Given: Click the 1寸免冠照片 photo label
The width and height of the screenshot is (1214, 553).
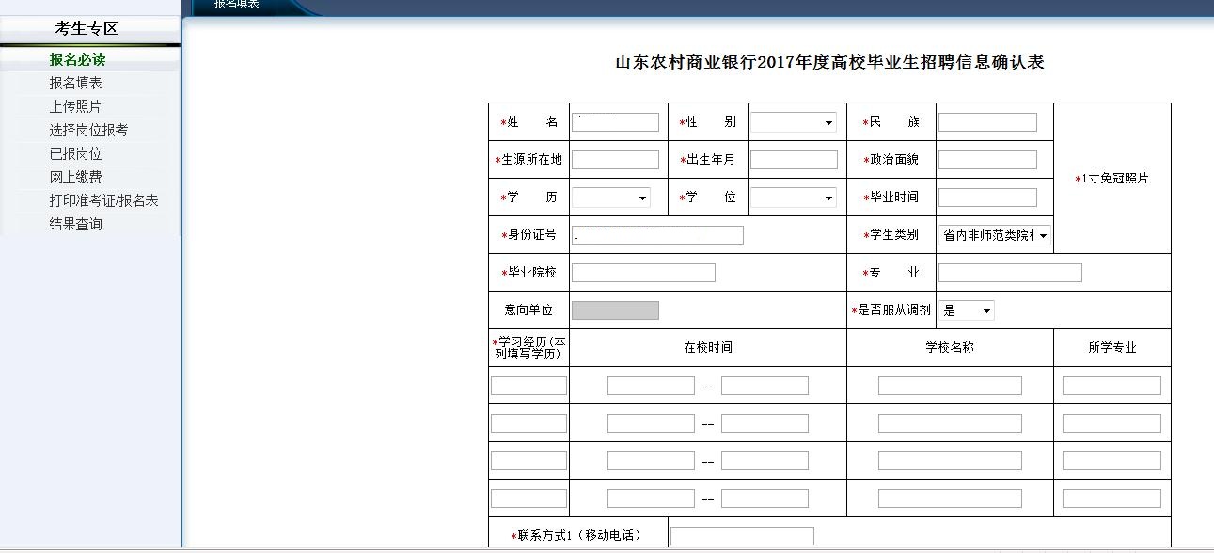Looking at the screenshot, I should tap(1112, 179).
